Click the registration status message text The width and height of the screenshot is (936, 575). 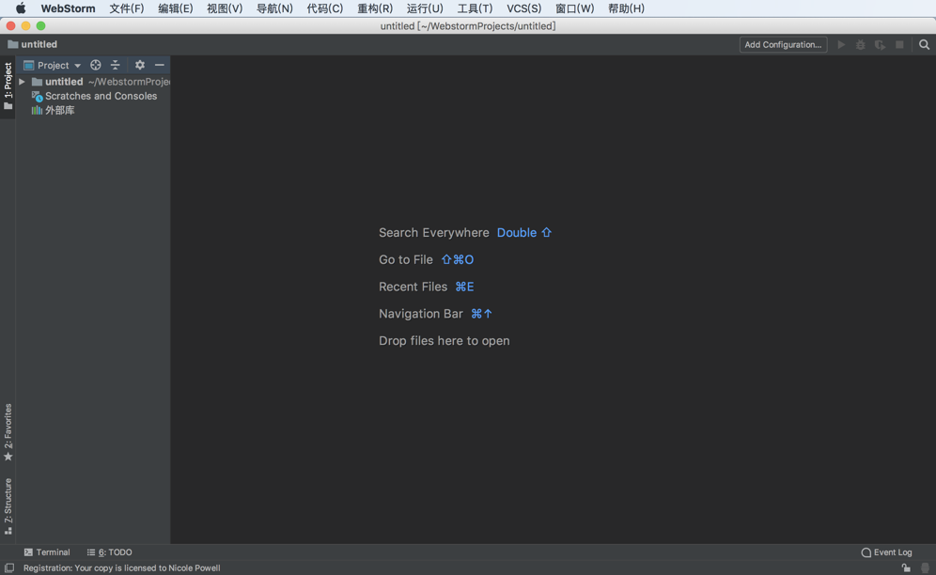click(122, 567)
